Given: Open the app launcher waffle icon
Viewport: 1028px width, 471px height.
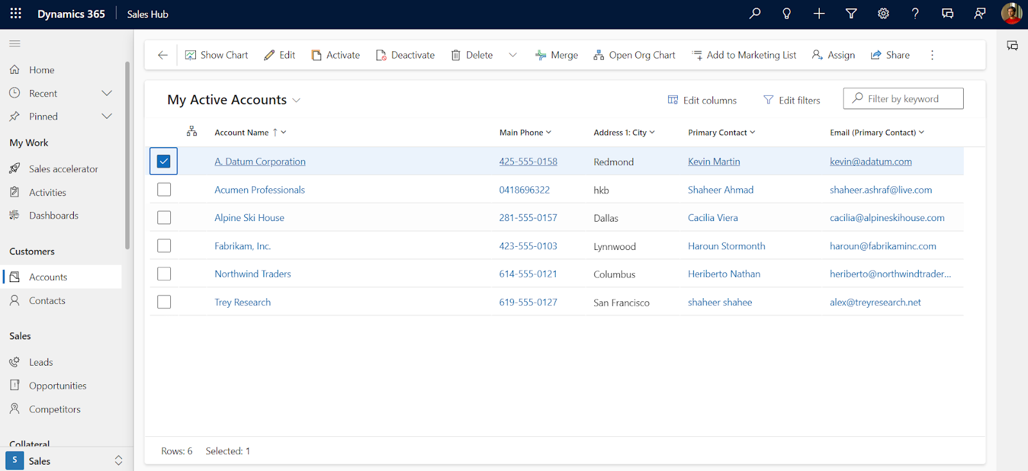Looking at the screenshot, I should 15,13.
